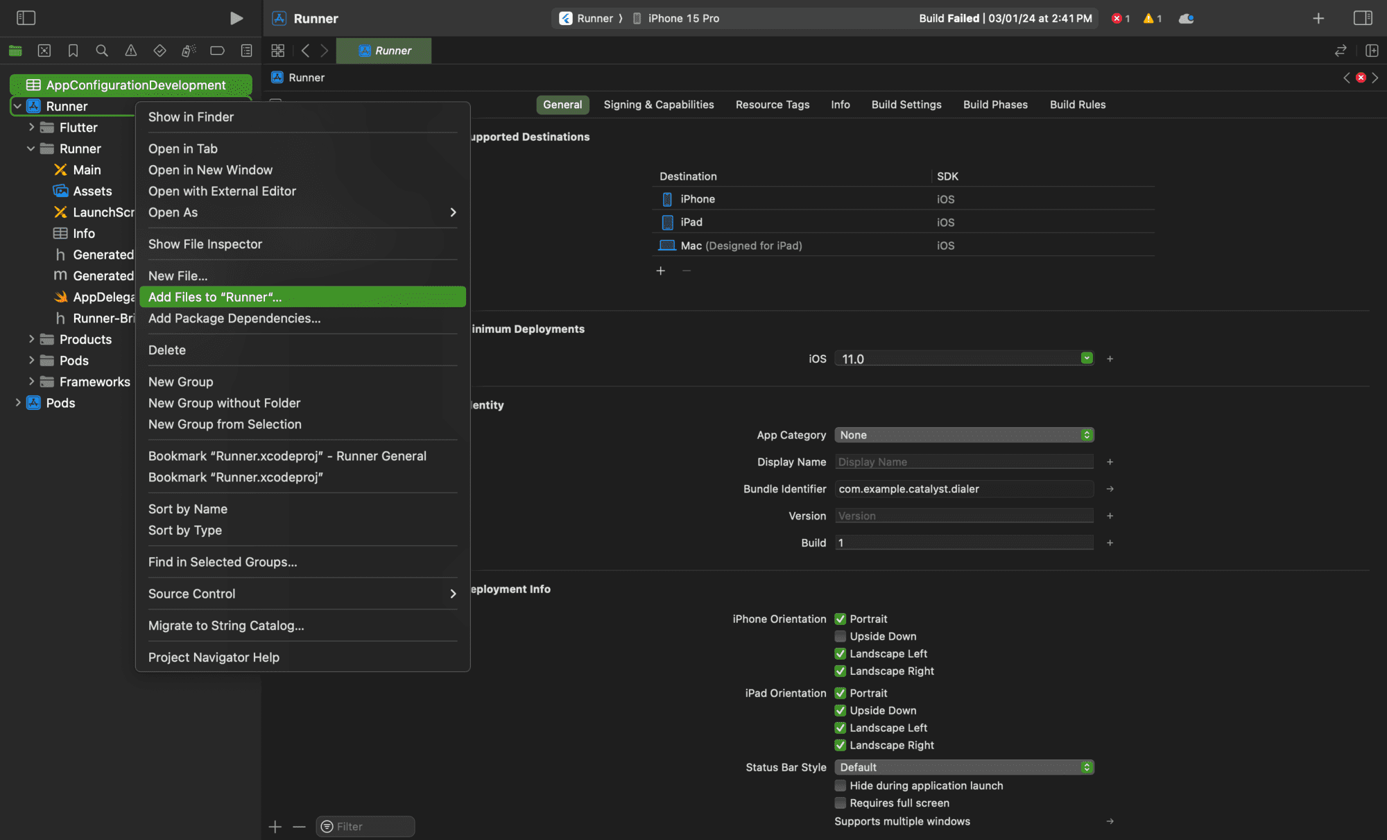Open the bookmark navigator icon

click(73, 51)
